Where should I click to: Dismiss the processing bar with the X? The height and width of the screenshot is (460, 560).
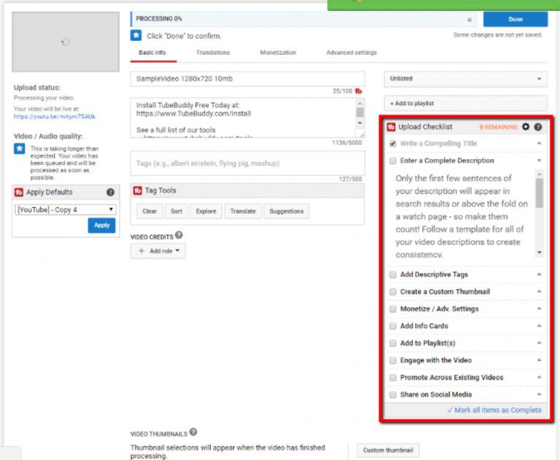coord(470,20)
